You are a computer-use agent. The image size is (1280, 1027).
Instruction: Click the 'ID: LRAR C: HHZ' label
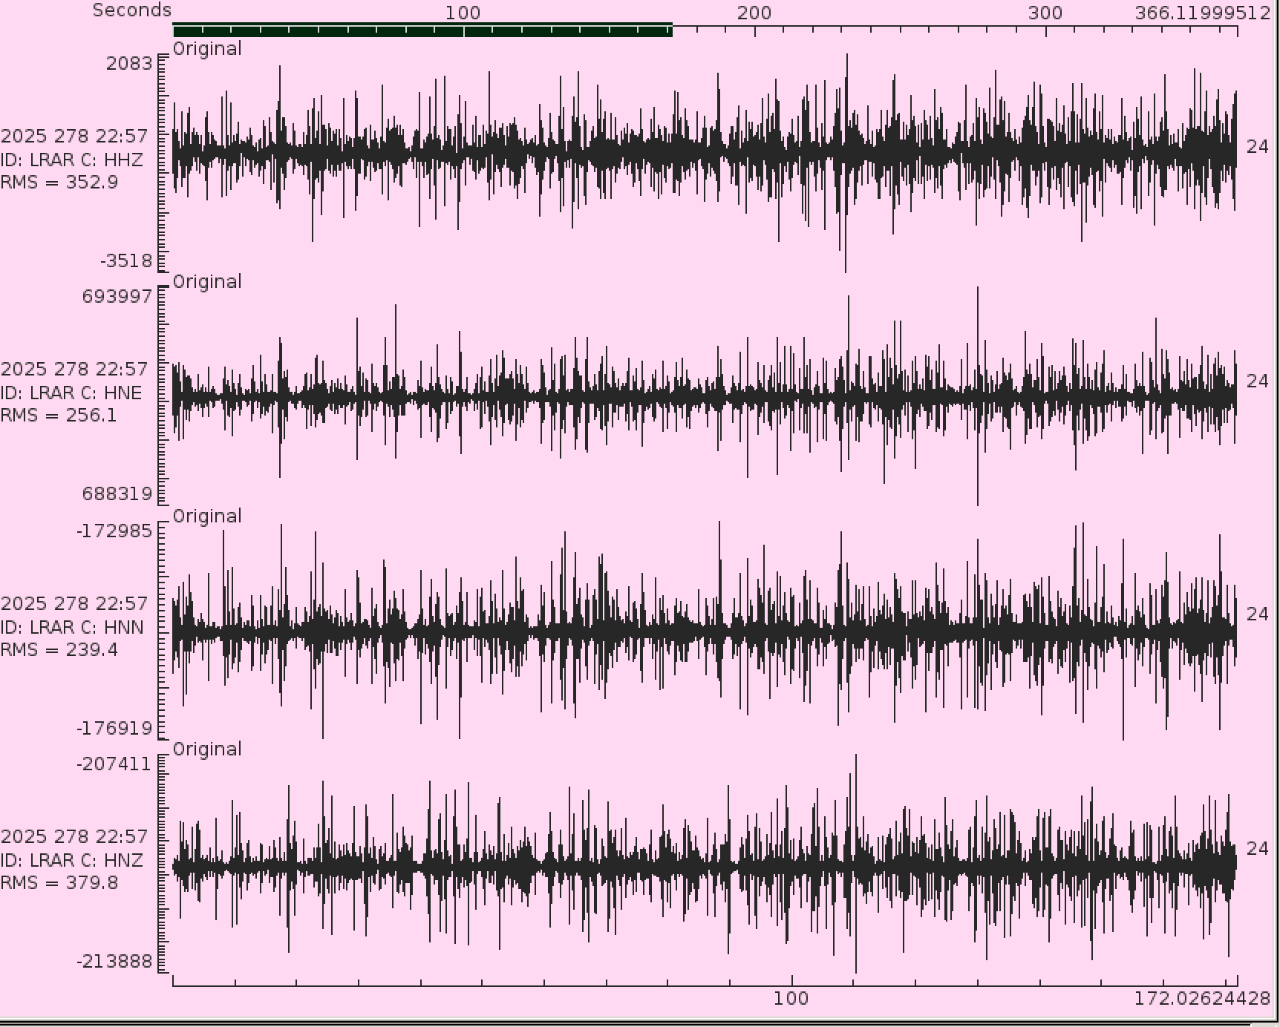point(71,160)
